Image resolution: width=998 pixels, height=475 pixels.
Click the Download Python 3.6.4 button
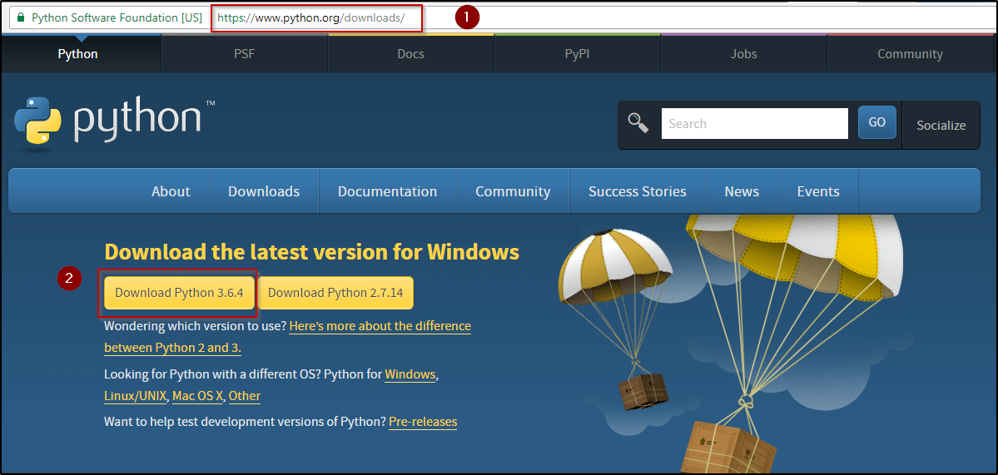coord(179,293)
